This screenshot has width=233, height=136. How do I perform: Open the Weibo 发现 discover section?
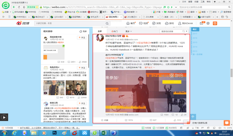(x=156, y=23)
